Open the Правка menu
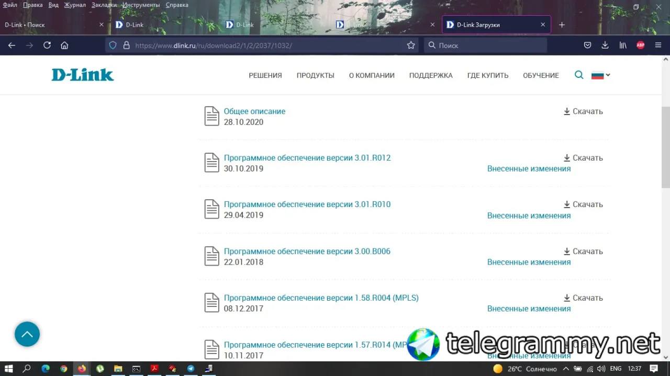Image resolution: width=670 pixels, height=376 pixels. tap(32, 5)
